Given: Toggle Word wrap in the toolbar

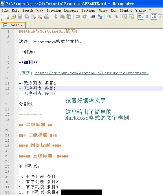Looking at the screenshot, I should [140, 16].
